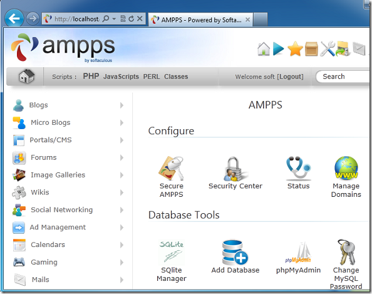This screenshot has width=372, height=294.
Task: Click the stop X icon in address bar
Action: [x=140, y=19]
